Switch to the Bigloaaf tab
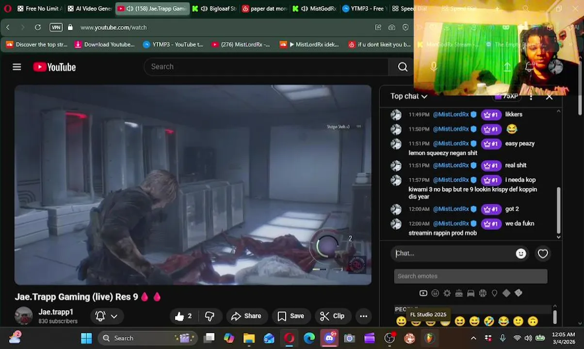This screenshot has height=349, width=584. [x=214, y=8]
